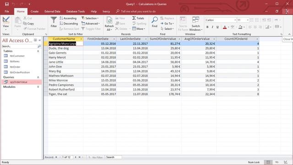Image resolution: width=293 pixels, height=165 pixels.
Task: Collapse the Queries group
Action: [x=38, y=77]
